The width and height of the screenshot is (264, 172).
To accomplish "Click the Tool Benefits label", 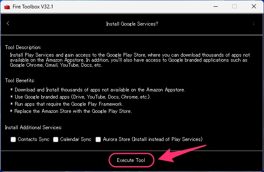I will pos(20,81).
